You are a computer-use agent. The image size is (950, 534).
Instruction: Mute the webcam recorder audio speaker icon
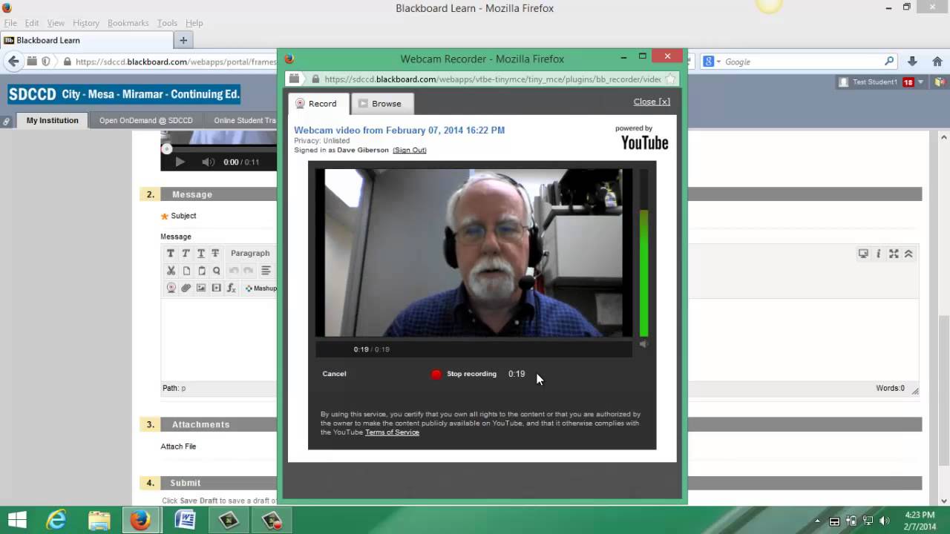(x=643, y=344)
